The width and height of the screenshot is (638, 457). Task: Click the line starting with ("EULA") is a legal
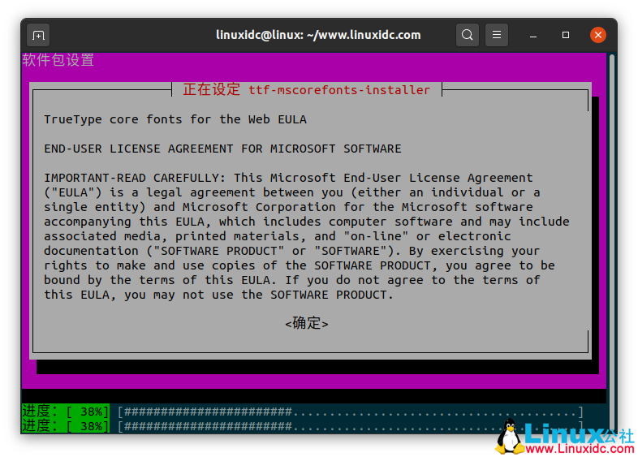pyautogui.click(x=292, y=192)
